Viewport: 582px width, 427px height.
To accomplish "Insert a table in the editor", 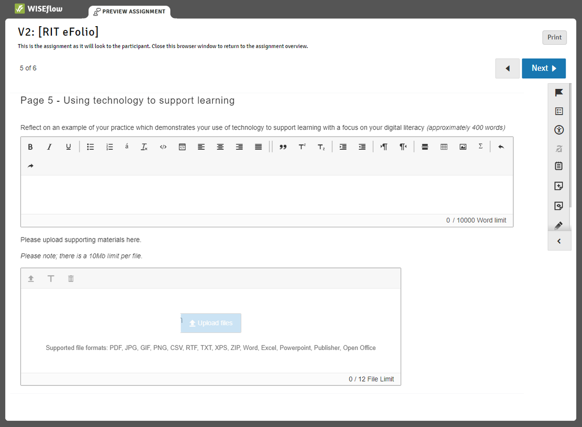I will pos(444,147).
